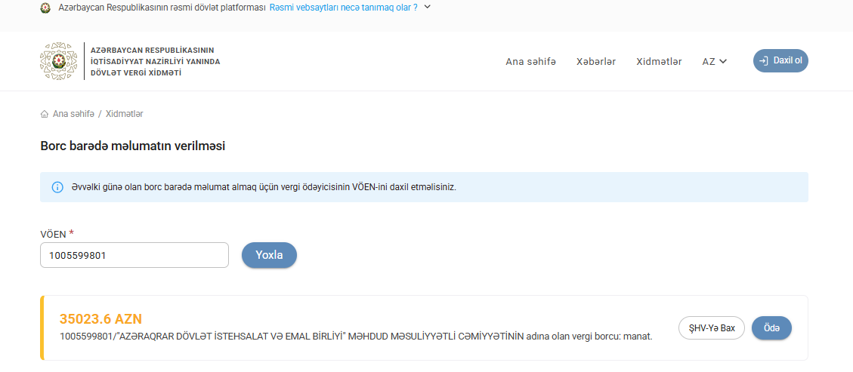Open 'Rəsmi vebsaytları necə tanımaq olar' link
Screen dimensions: 853x372
344,8
